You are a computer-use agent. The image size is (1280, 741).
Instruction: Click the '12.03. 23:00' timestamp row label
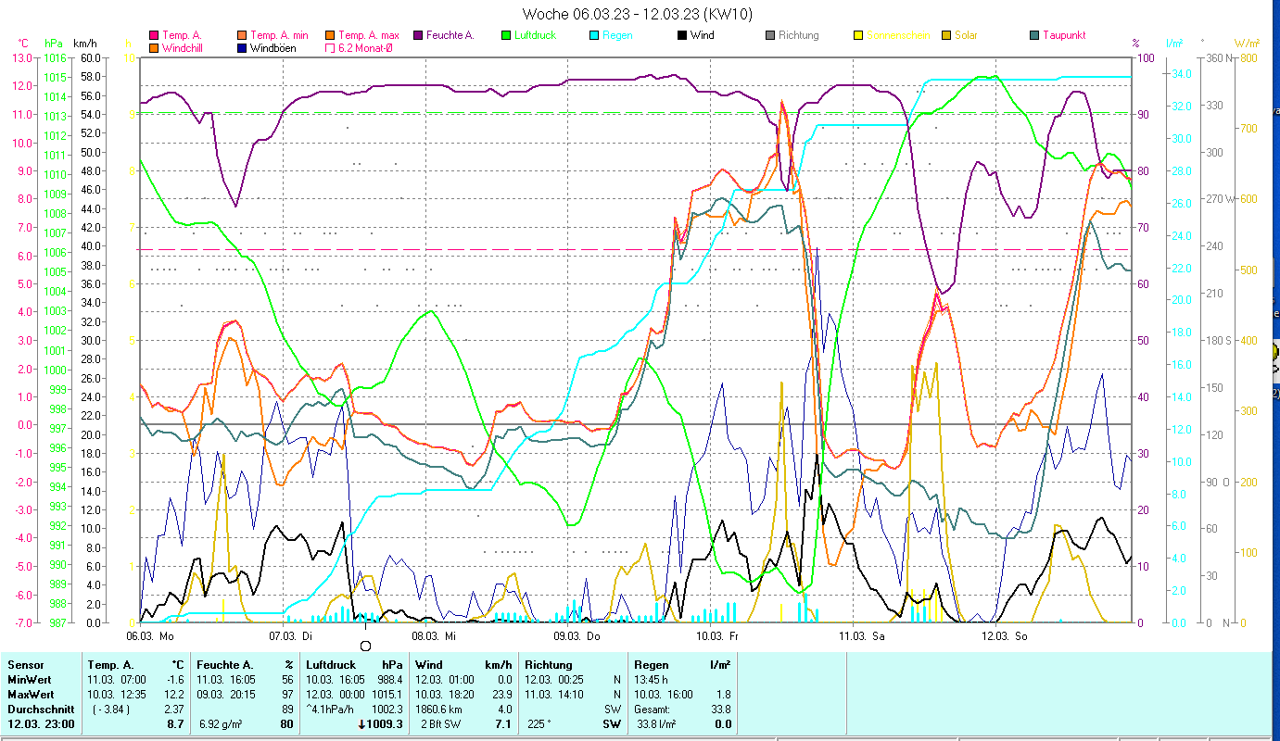click(x=41, y=724)
